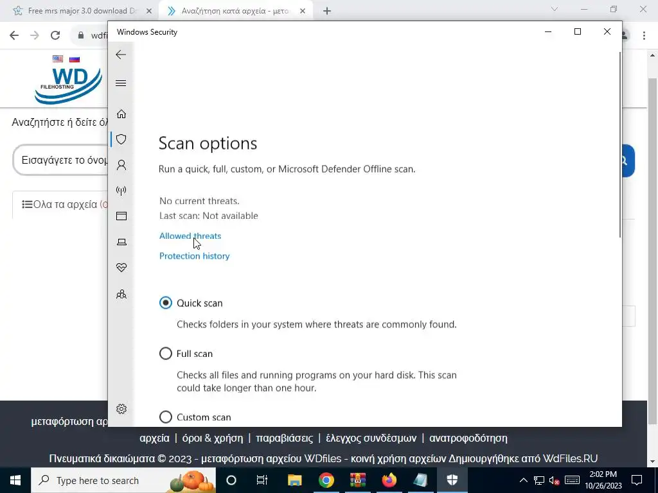Click Chrome's back navigation arrow
The height and width of the screenshot is (493, 658).
(x=14, y=35)
